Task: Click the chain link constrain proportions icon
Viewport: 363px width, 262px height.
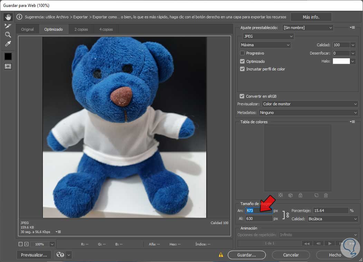Action: click(x=287, y=215)
